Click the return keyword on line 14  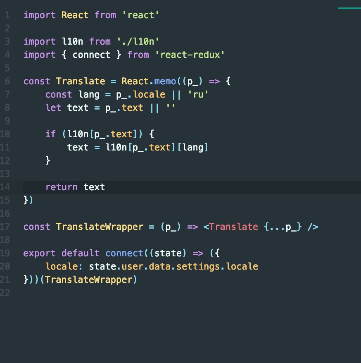click(61, 187)
